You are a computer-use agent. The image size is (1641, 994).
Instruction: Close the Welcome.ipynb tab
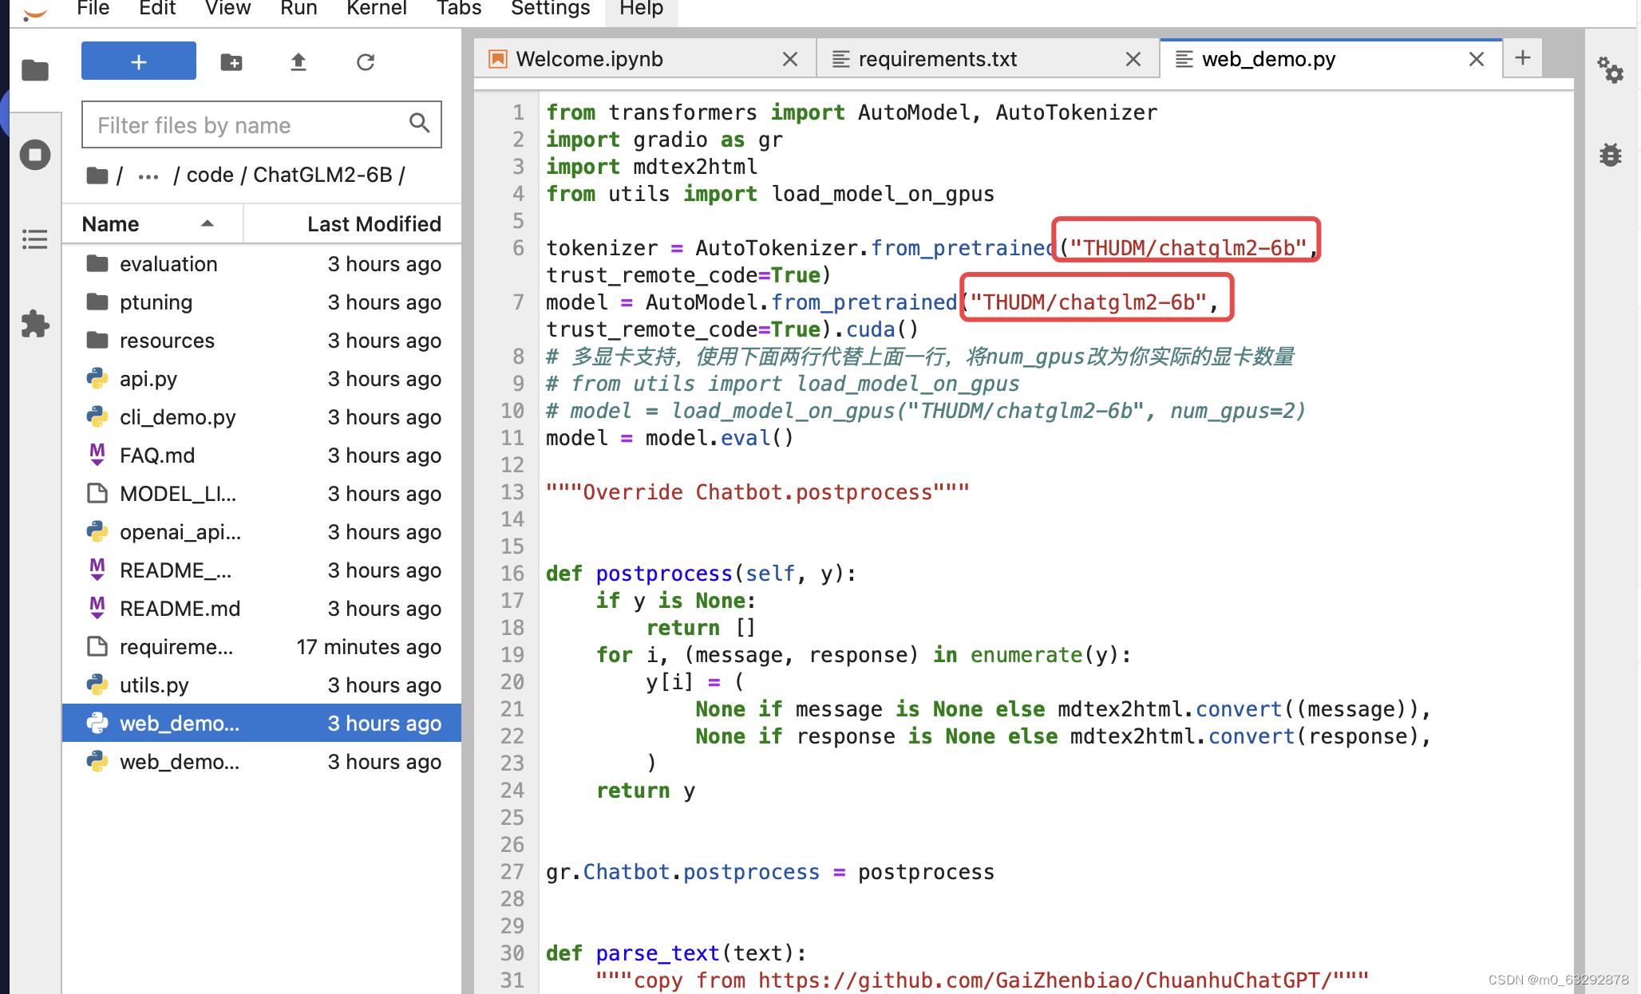click(790, 59)
